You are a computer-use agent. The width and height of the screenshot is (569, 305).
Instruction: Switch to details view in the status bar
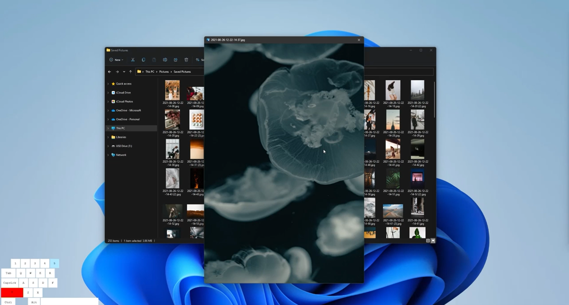pyautogui.click(x=428, y=241)
